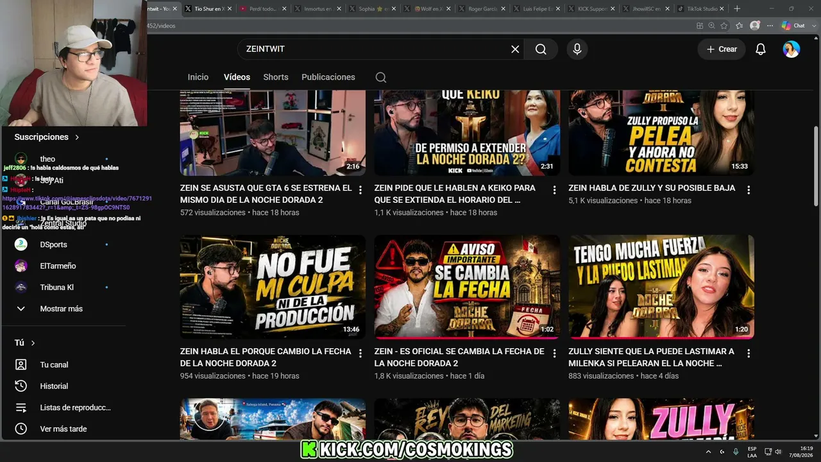Click the '572 visualizaciones' video stats text

click(212, 212)
